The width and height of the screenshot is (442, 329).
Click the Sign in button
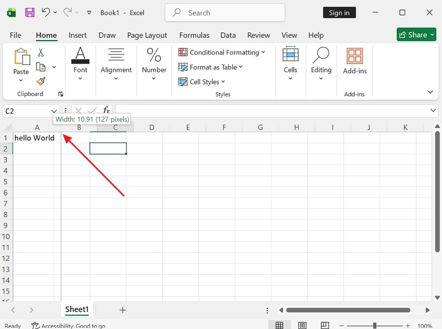339,12
